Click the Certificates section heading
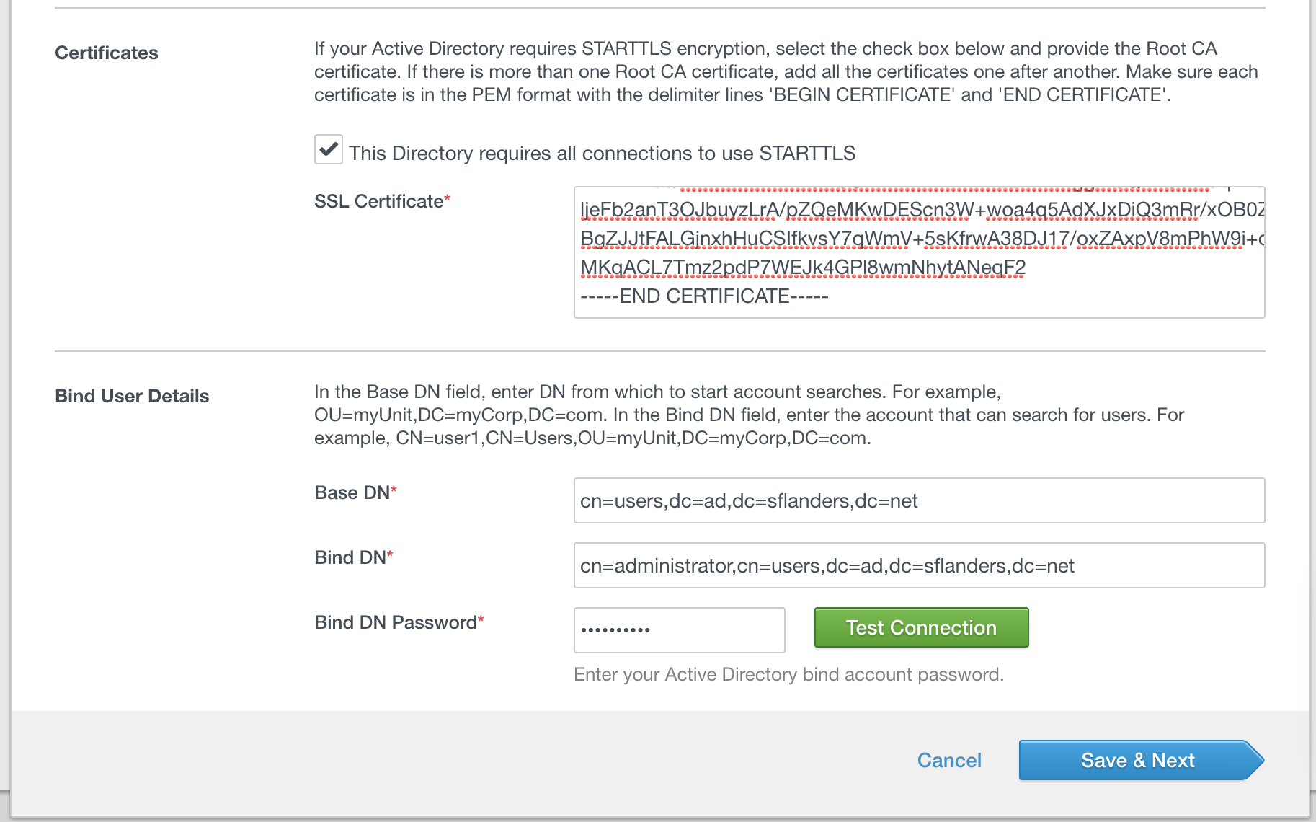Image resolution: width=1316 pixels, height=822 pixels. [107, 53]
